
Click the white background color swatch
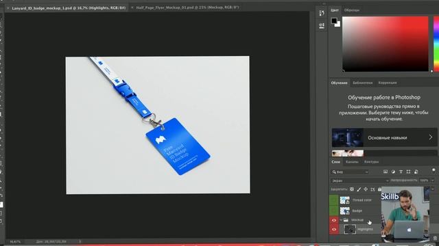[338, 25]
